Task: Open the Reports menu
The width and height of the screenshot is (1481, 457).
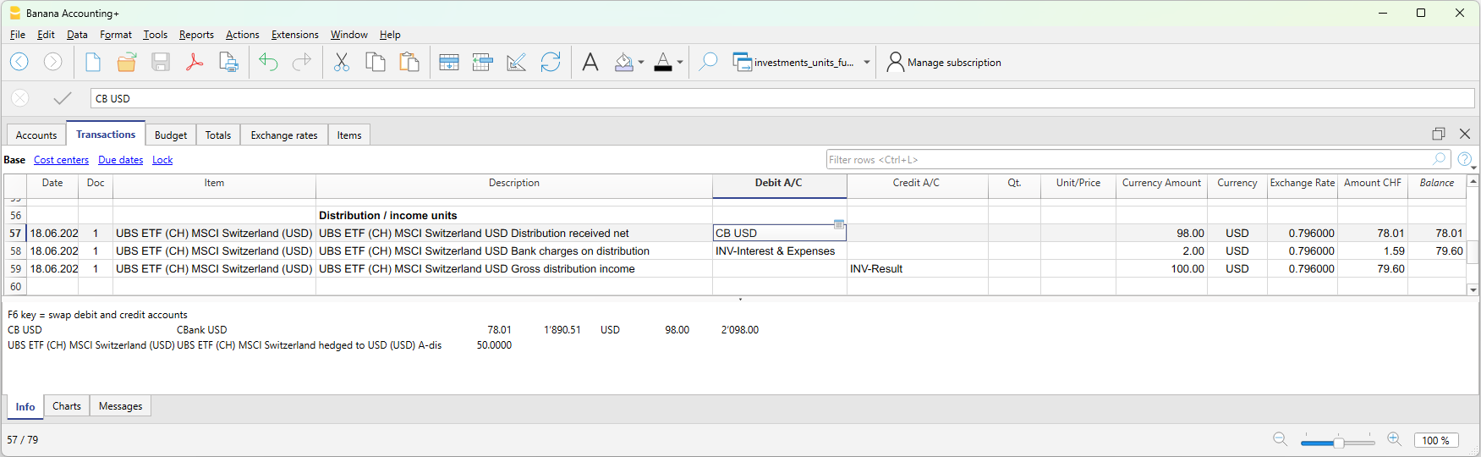Action: coord(196,35)
